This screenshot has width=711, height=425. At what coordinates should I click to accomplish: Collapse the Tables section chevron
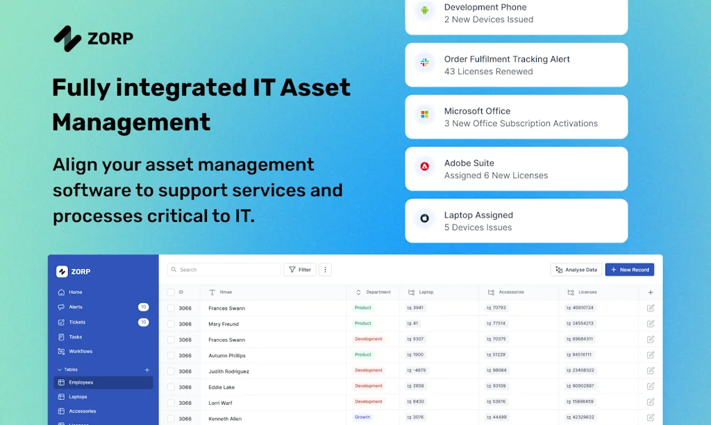58,370
